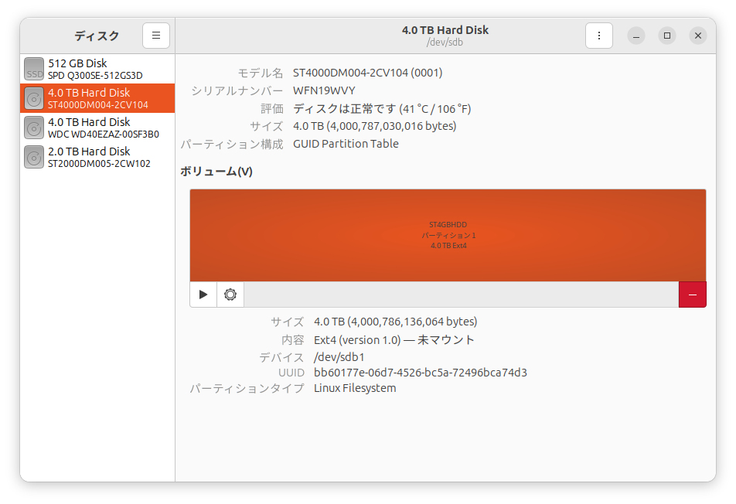Click the ST4000DM004 hard disk icon in sidebar
The image size is (736, 504).
coord(34,98)
